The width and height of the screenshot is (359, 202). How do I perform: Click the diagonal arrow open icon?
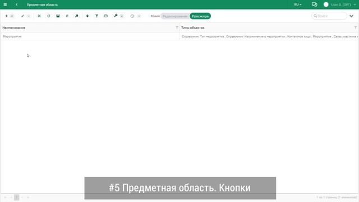click(x=76, y=16)
